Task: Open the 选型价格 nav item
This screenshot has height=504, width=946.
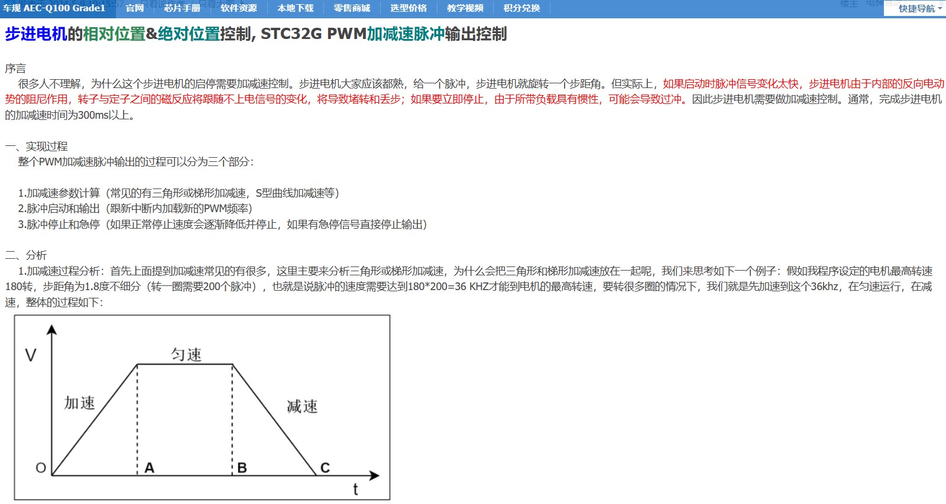Action: coord(409,8)
